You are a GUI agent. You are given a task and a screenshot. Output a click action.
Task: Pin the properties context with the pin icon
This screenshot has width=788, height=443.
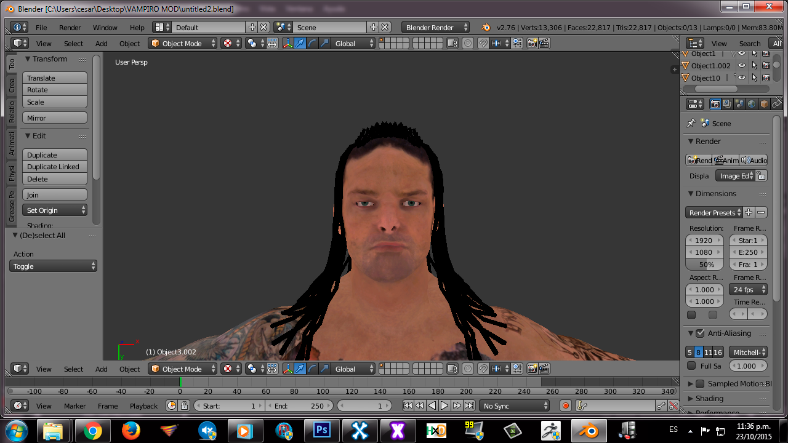pos(691,123)
